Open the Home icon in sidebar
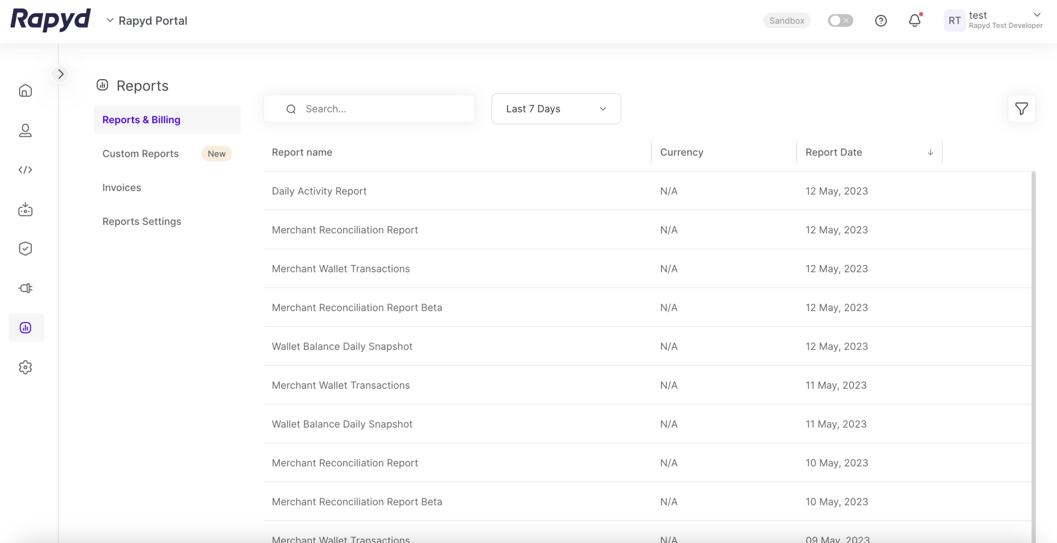The image size is (1057, 543). click(x=25, y=91)
